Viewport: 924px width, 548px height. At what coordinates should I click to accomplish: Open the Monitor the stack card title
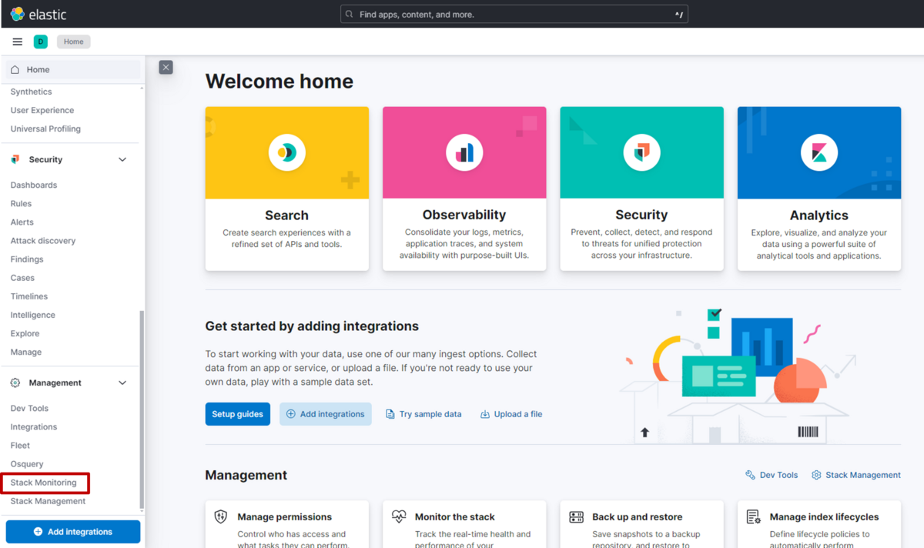455,517
